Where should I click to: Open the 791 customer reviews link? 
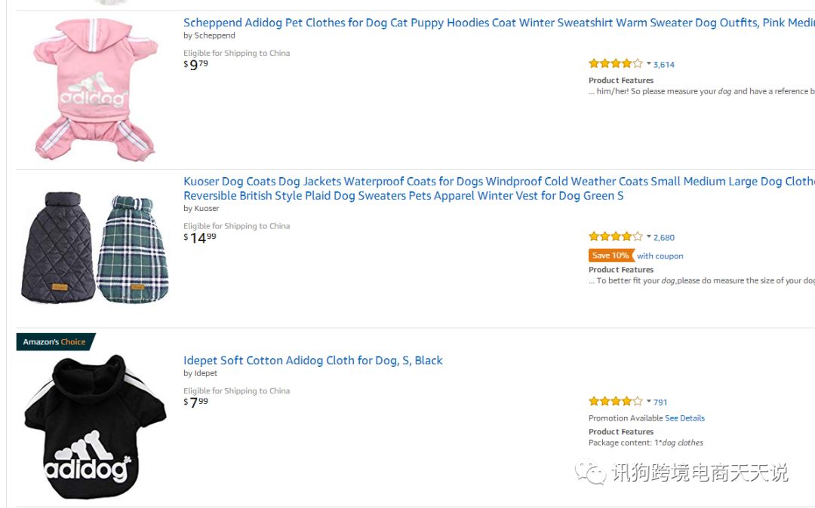pyautogui.click(x=660, y=402)
